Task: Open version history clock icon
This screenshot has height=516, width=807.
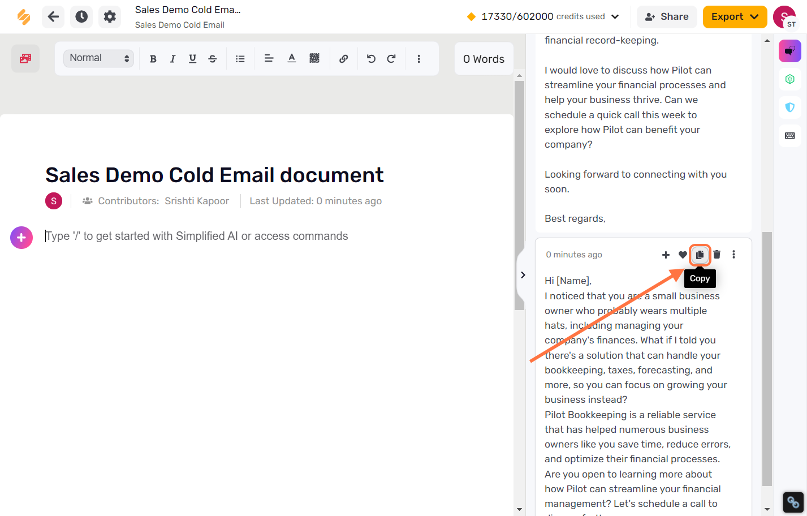Action: (x=81, y=17)
